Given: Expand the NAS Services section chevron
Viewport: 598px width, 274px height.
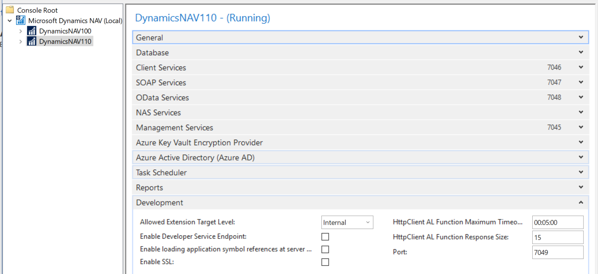Looking at the screenshot, I should [x=581, y=112].
